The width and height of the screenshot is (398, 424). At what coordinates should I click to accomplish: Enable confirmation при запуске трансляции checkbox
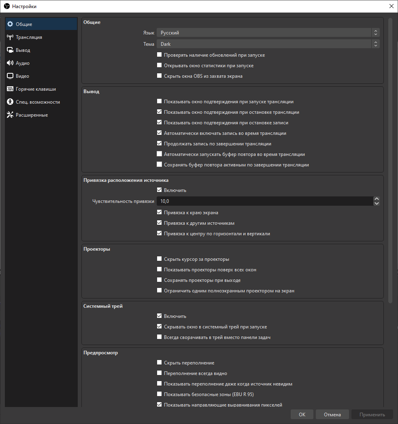(159, 101)
